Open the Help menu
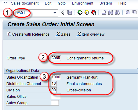The width and height of the screenshot is (138, 110). pyautogui.click(x=122, y=3)
